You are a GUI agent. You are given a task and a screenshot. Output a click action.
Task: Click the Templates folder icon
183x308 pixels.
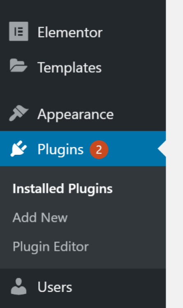[19, 65]
